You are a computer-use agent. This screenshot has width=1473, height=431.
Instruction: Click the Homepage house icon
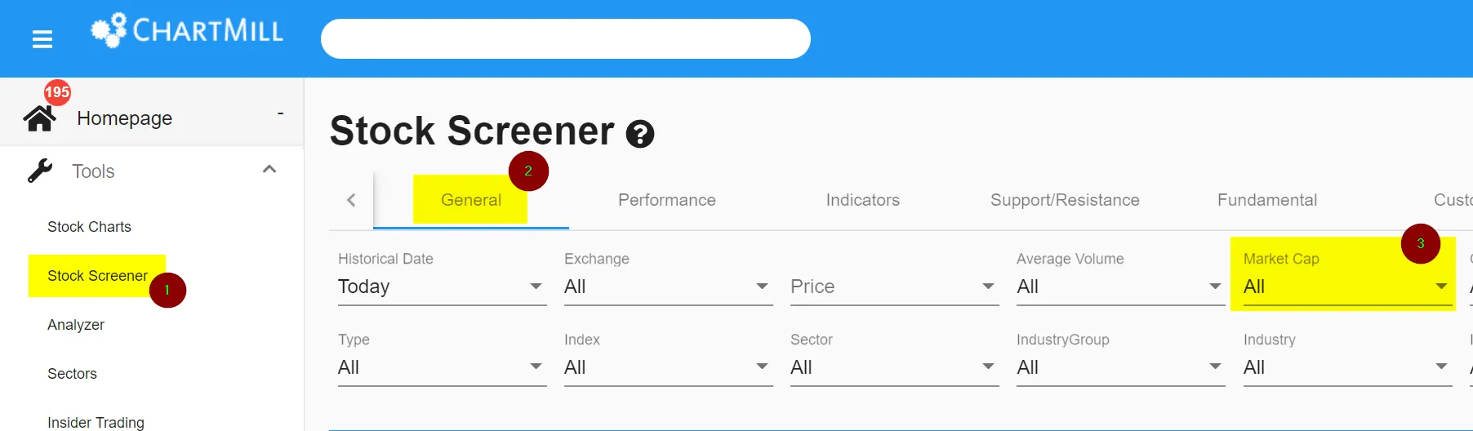click(39, 118)
